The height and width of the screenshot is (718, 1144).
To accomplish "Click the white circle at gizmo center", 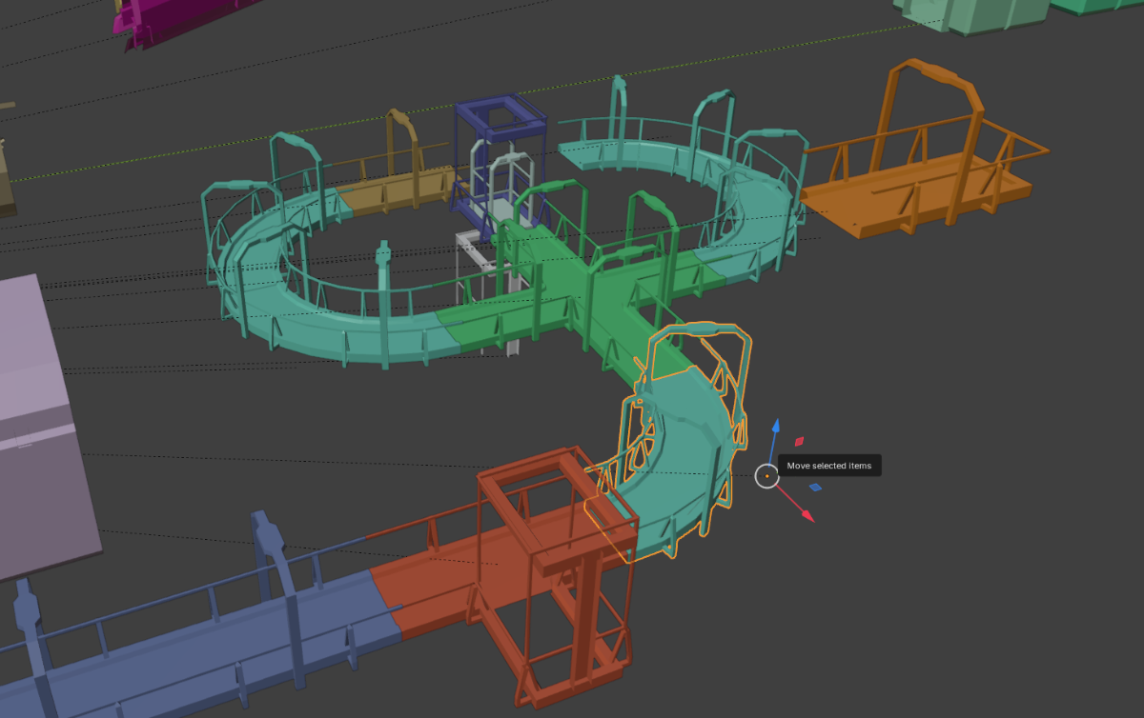I will coord(766,475).
